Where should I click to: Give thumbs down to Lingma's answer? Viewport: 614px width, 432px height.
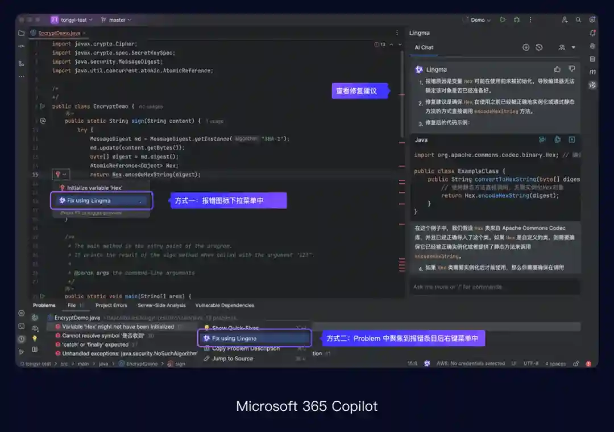tap(571, 69)
